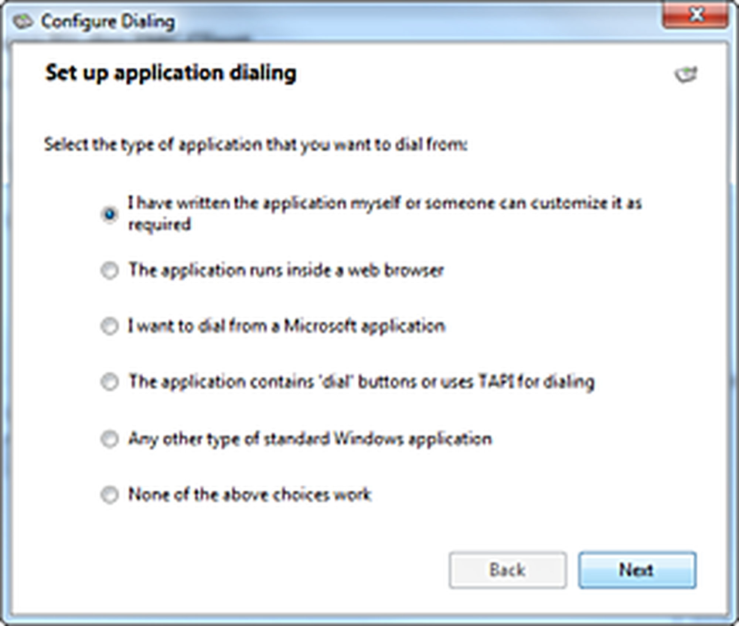Click the label text mentioning TAPI for dialing

(x=361, y=382)
